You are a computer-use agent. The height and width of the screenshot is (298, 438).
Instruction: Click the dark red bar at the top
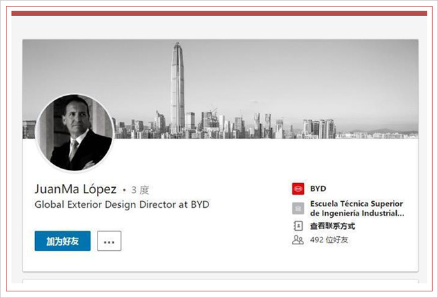coord(219,13)
